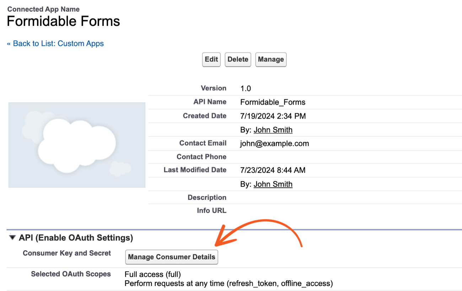Click the API Name label
Screen dimensions: 462x291
tap(210, 102)
